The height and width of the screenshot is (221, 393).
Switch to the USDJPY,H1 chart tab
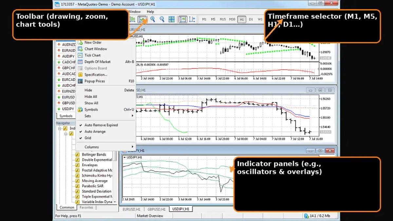[181, 209]
